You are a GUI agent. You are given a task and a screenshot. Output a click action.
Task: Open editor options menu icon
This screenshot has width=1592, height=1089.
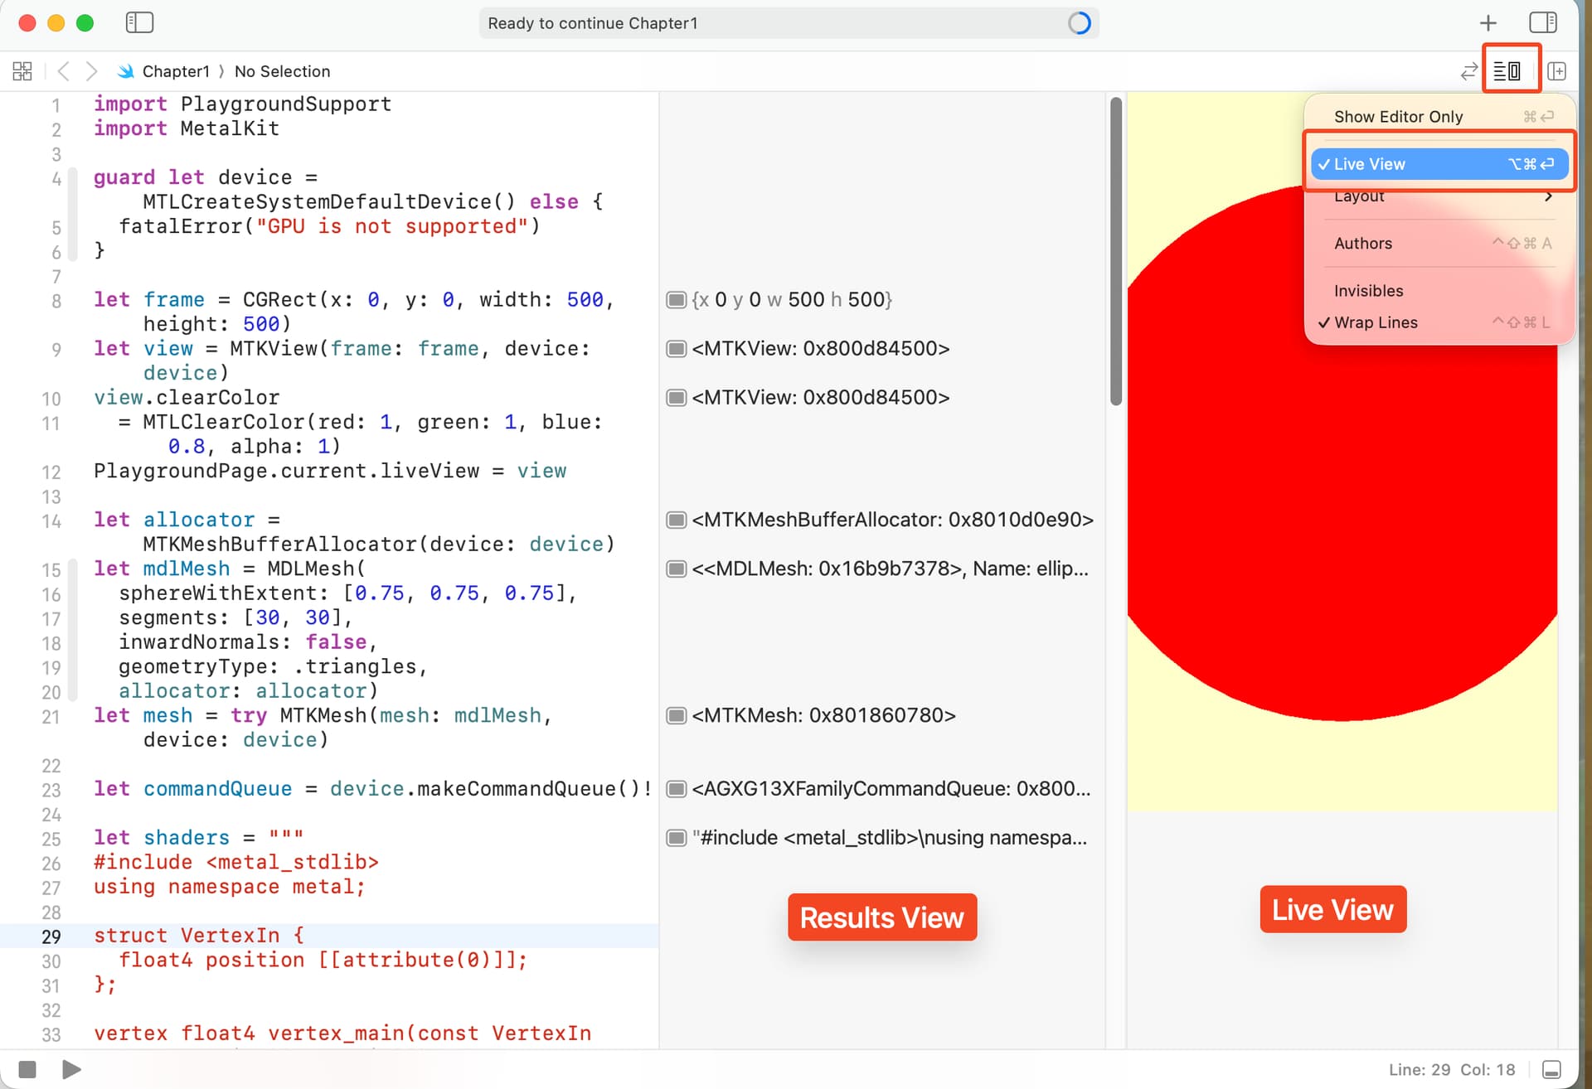point(1507,71)
